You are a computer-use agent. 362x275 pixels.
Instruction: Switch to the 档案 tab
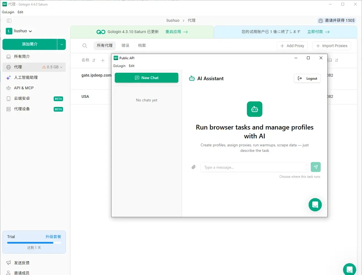[x=142, y=45]
